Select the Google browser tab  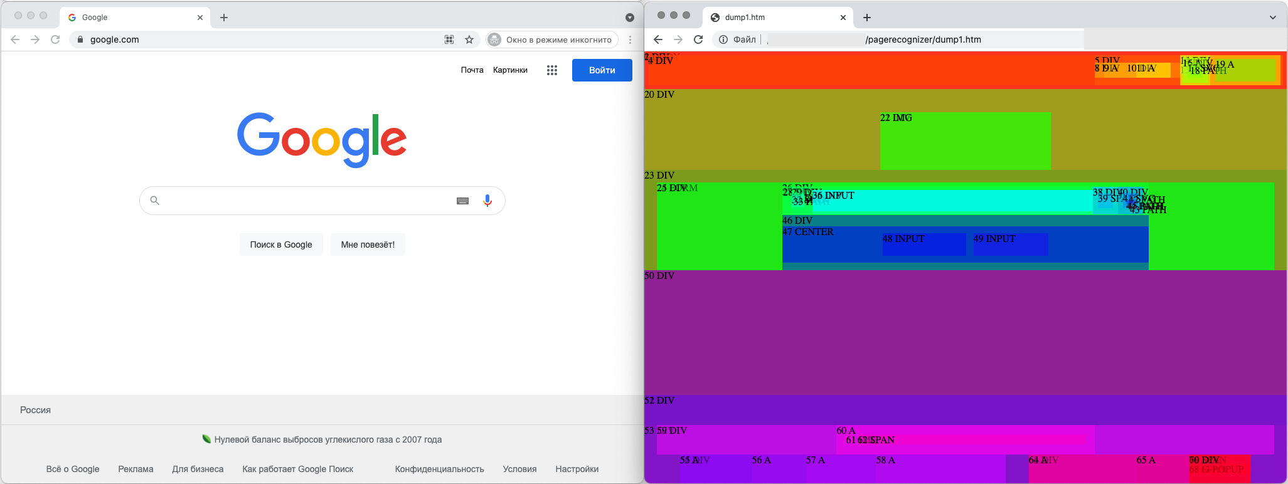click(x=133, y=18)
